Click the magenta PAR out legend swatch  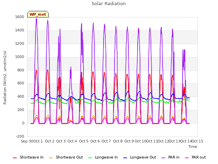(x=187, y=158)
